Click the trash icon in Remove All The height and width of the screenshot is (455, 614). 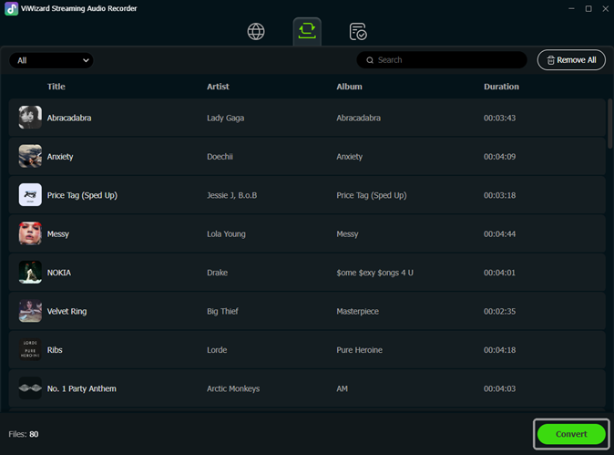[x=550, y=60]
